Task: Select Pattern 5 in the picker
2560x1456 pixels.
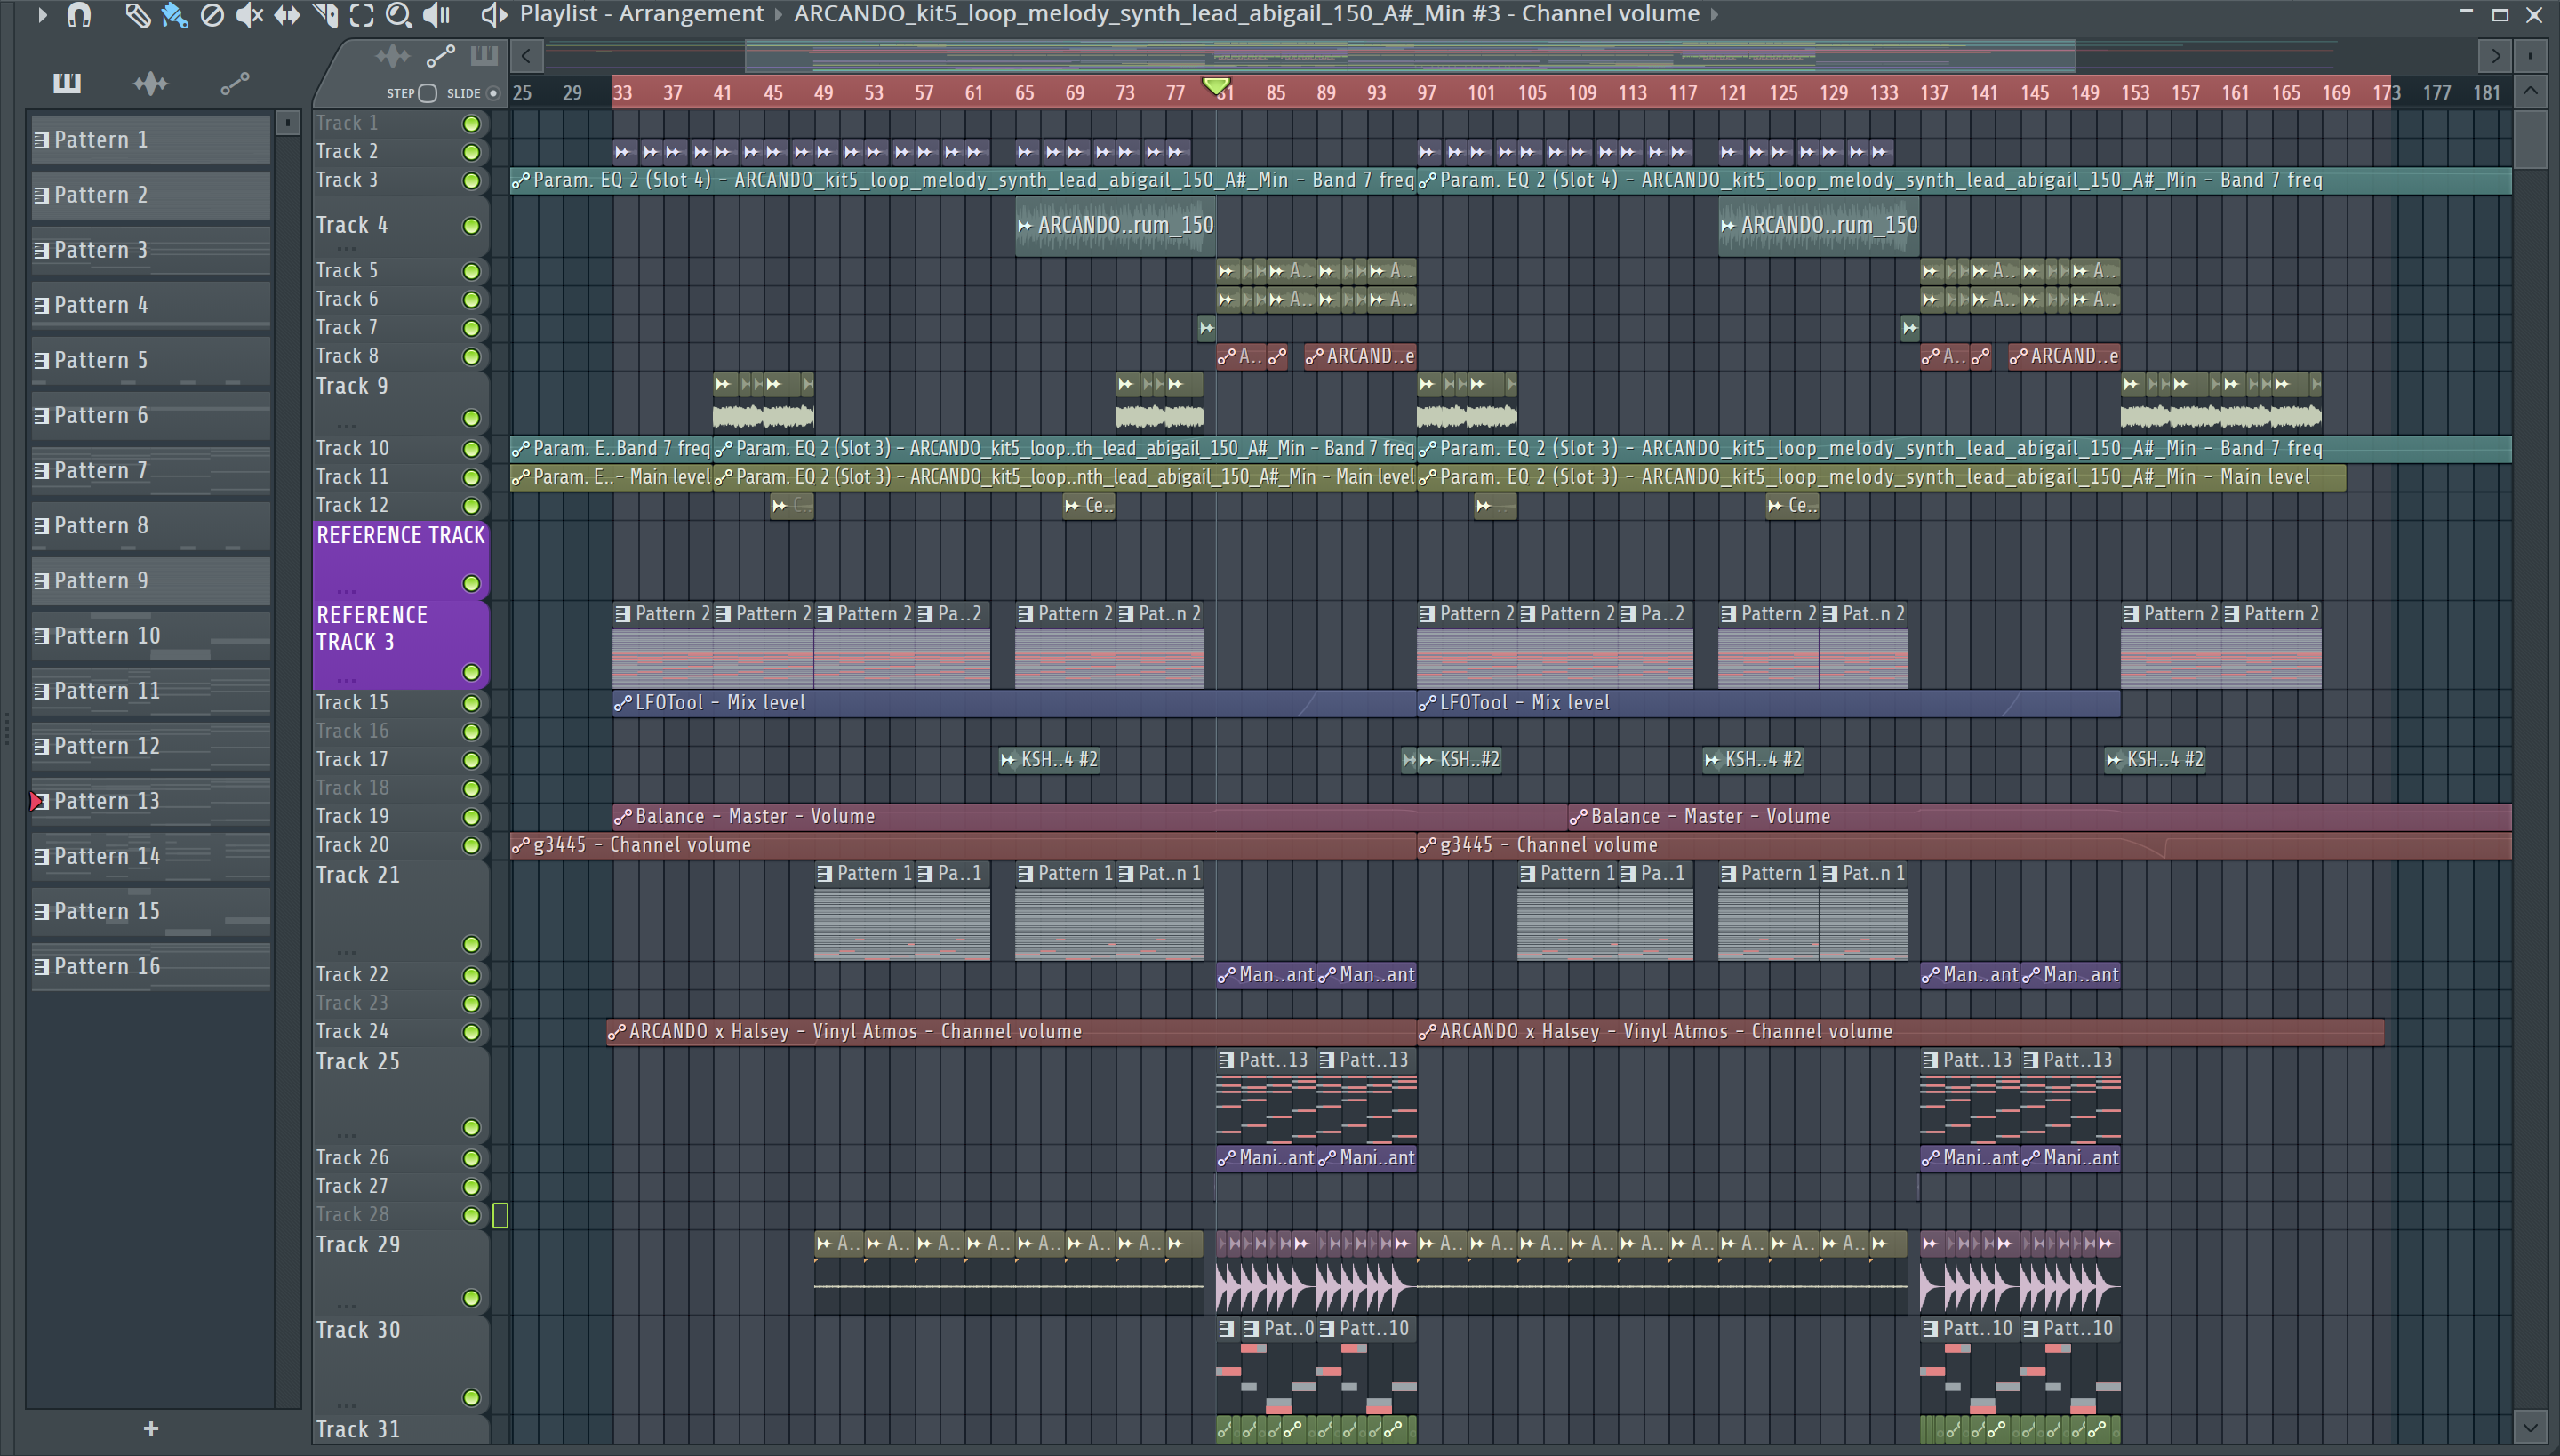Action: (x=151, y=361)
